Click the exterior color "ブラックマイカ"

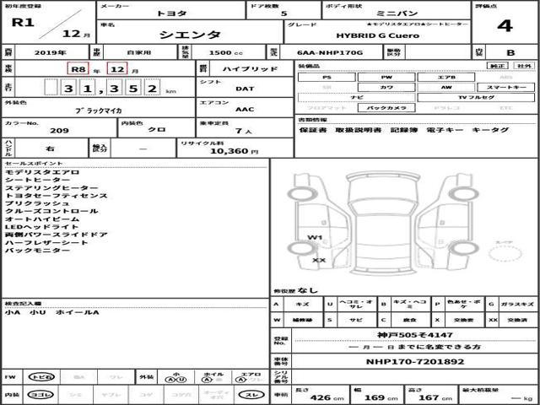point(98,111)
